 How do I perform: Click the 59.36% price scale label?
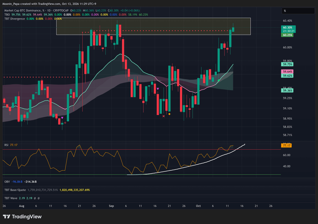point(288,90)
